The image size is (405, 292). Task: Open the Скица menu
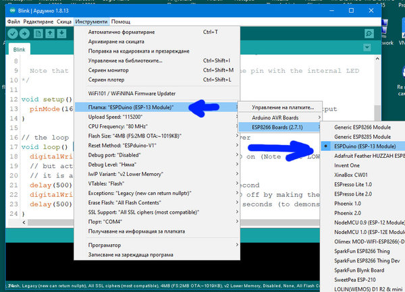[64, 22]
